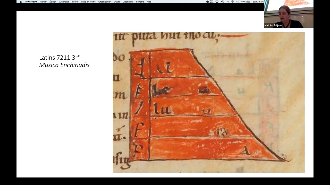Open the AirPlay display menu

pos(217,2)
